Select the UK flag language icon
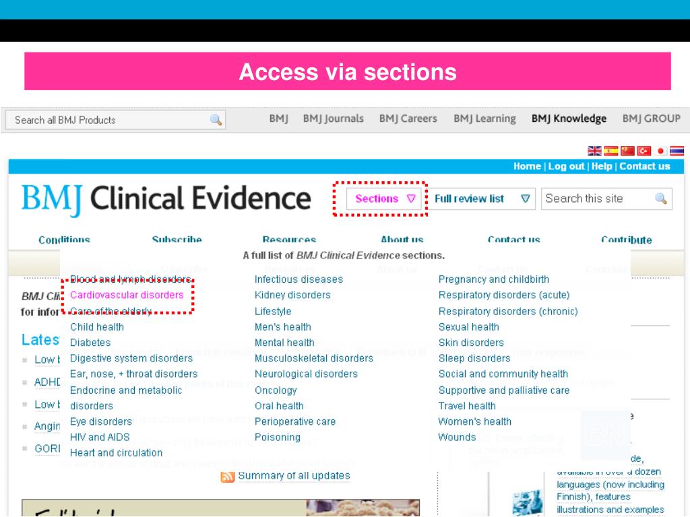690x517 pixels. pos(594,151)
